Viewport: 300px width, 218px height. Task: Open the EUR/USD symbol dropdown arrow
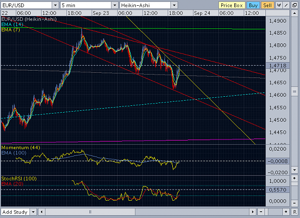[56, 5]
